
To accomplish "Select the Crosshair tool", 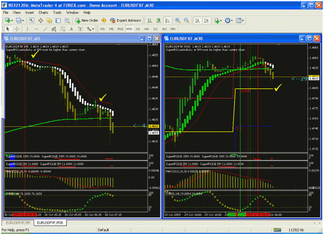I will 17,29.
